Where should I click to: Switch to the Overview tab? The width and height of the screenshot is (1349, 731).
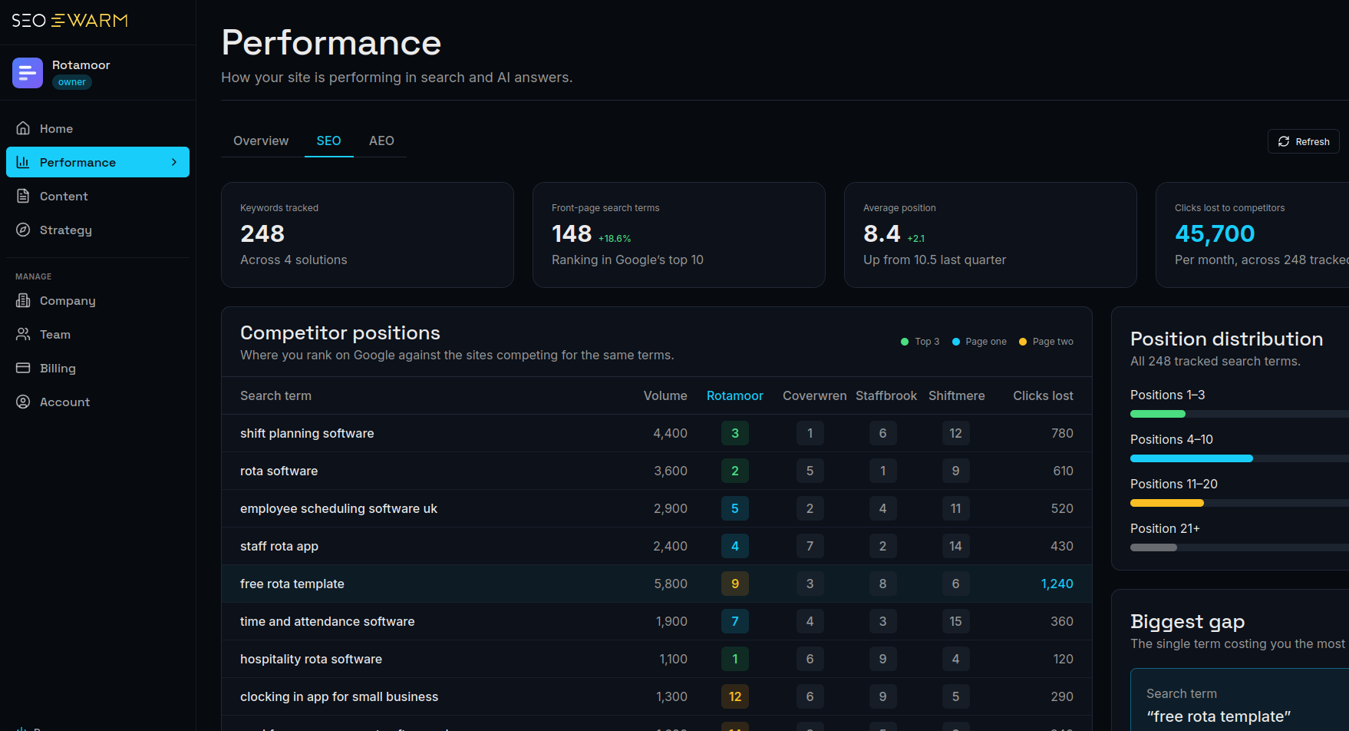(x=261, y=141)
